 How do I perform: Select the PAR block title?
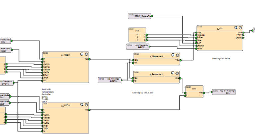[137, 31]
